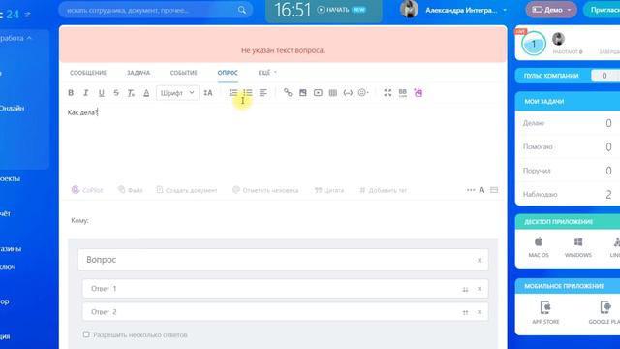Select the Опрос tab
The image size is (620, 349).
228,73
